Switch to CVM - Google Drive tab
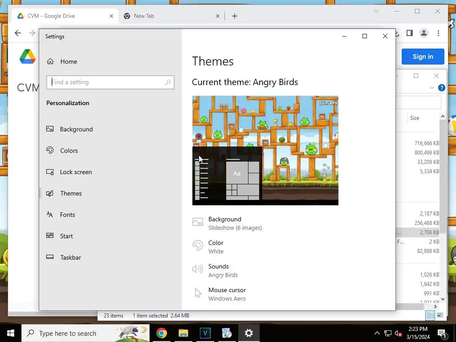This screenshot has height=342, width=456. click(x=65, y=16)
